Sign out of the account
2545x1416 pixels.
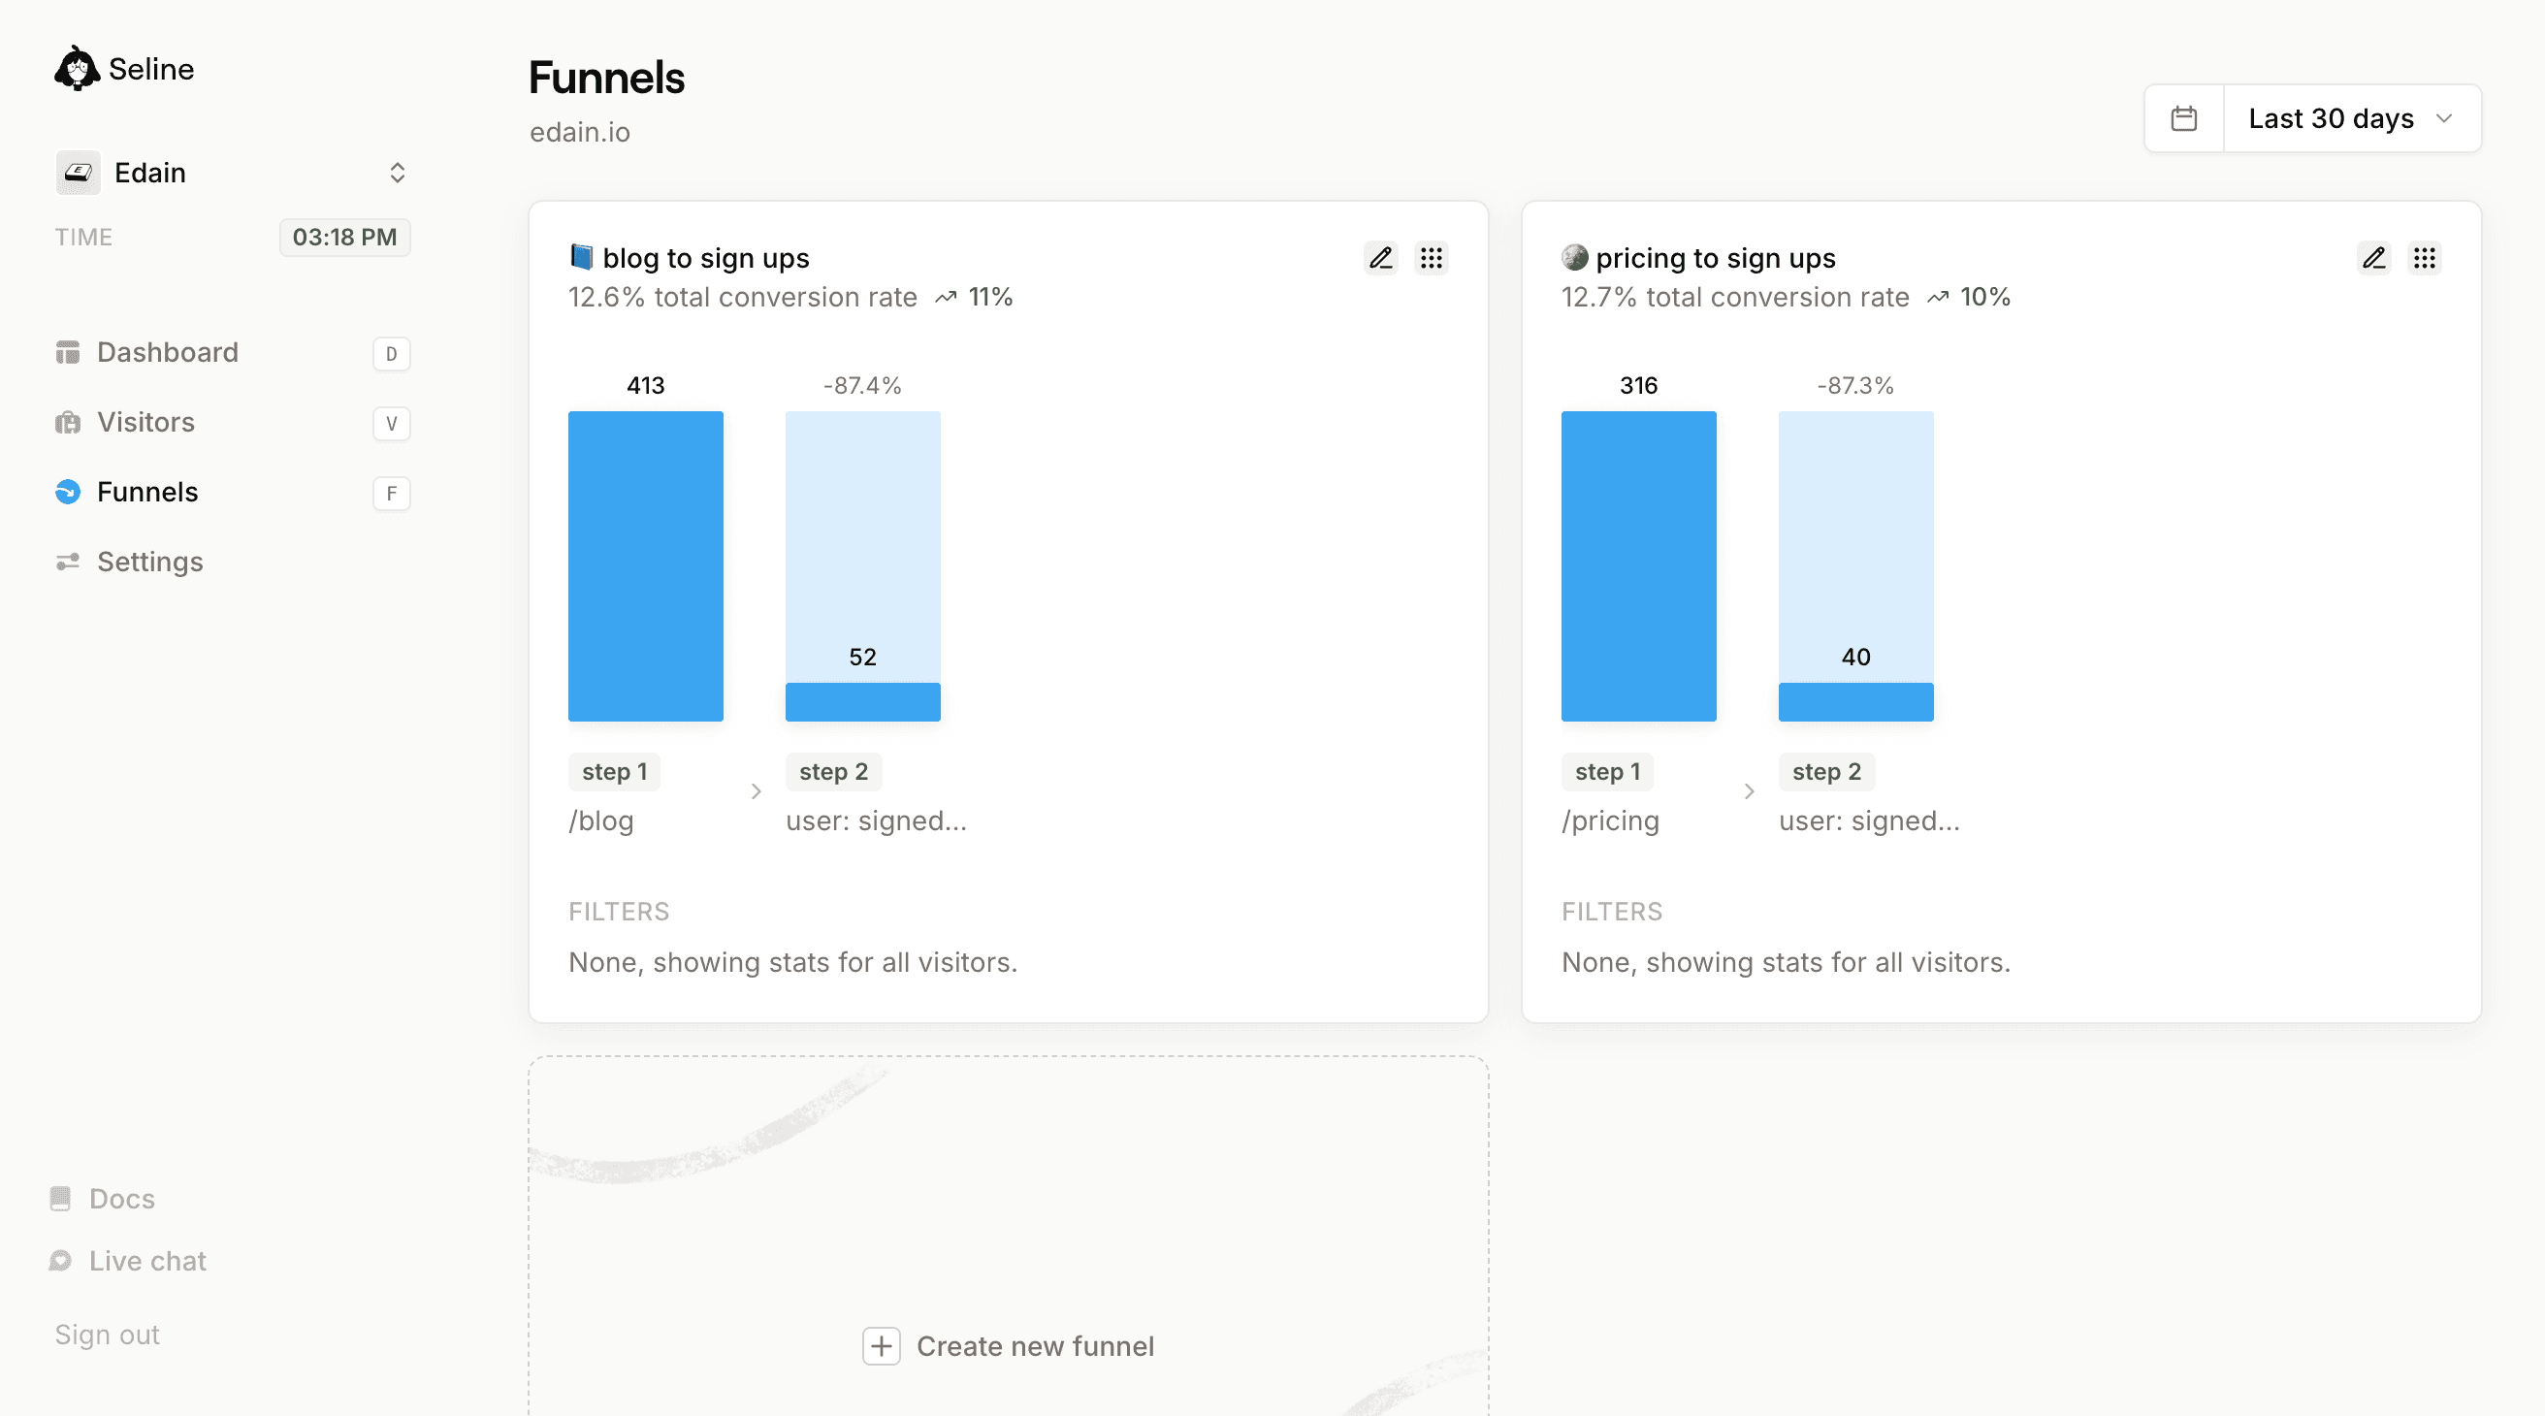106,1333
